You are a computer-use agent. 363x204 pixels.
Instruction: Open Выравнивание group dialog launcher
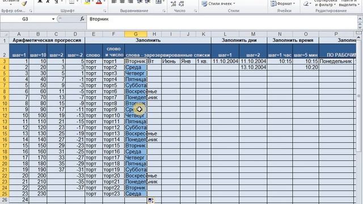[x=164, y=11]
